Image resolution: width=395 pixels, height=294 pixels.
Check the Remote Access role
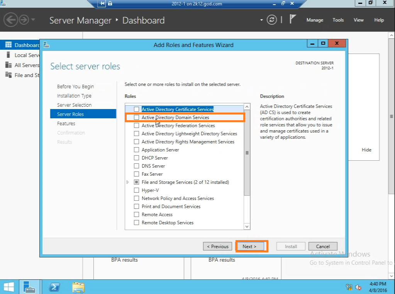coord(137,215)
